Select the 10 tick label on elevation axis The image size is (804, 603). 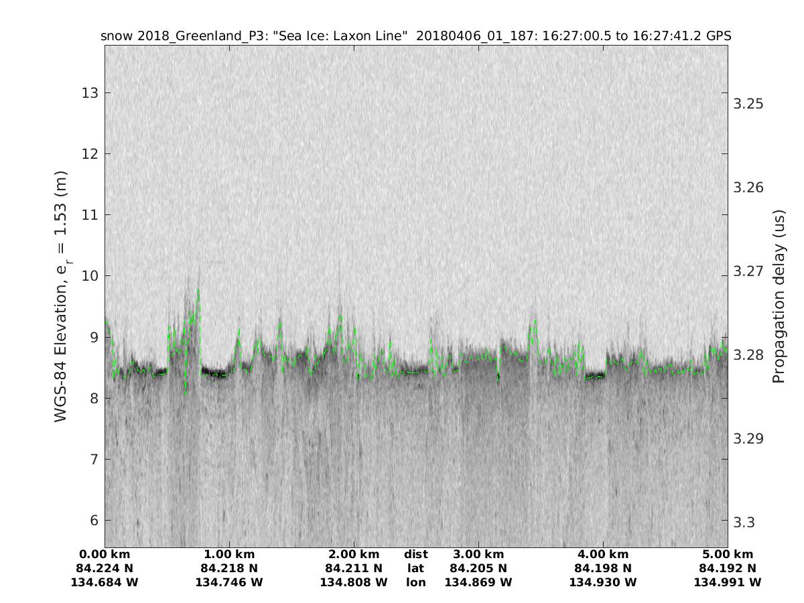tap(90, 276)
